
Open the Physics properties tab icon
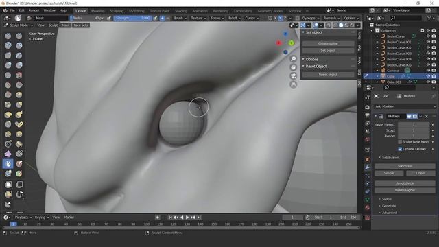tap(367, 183)
